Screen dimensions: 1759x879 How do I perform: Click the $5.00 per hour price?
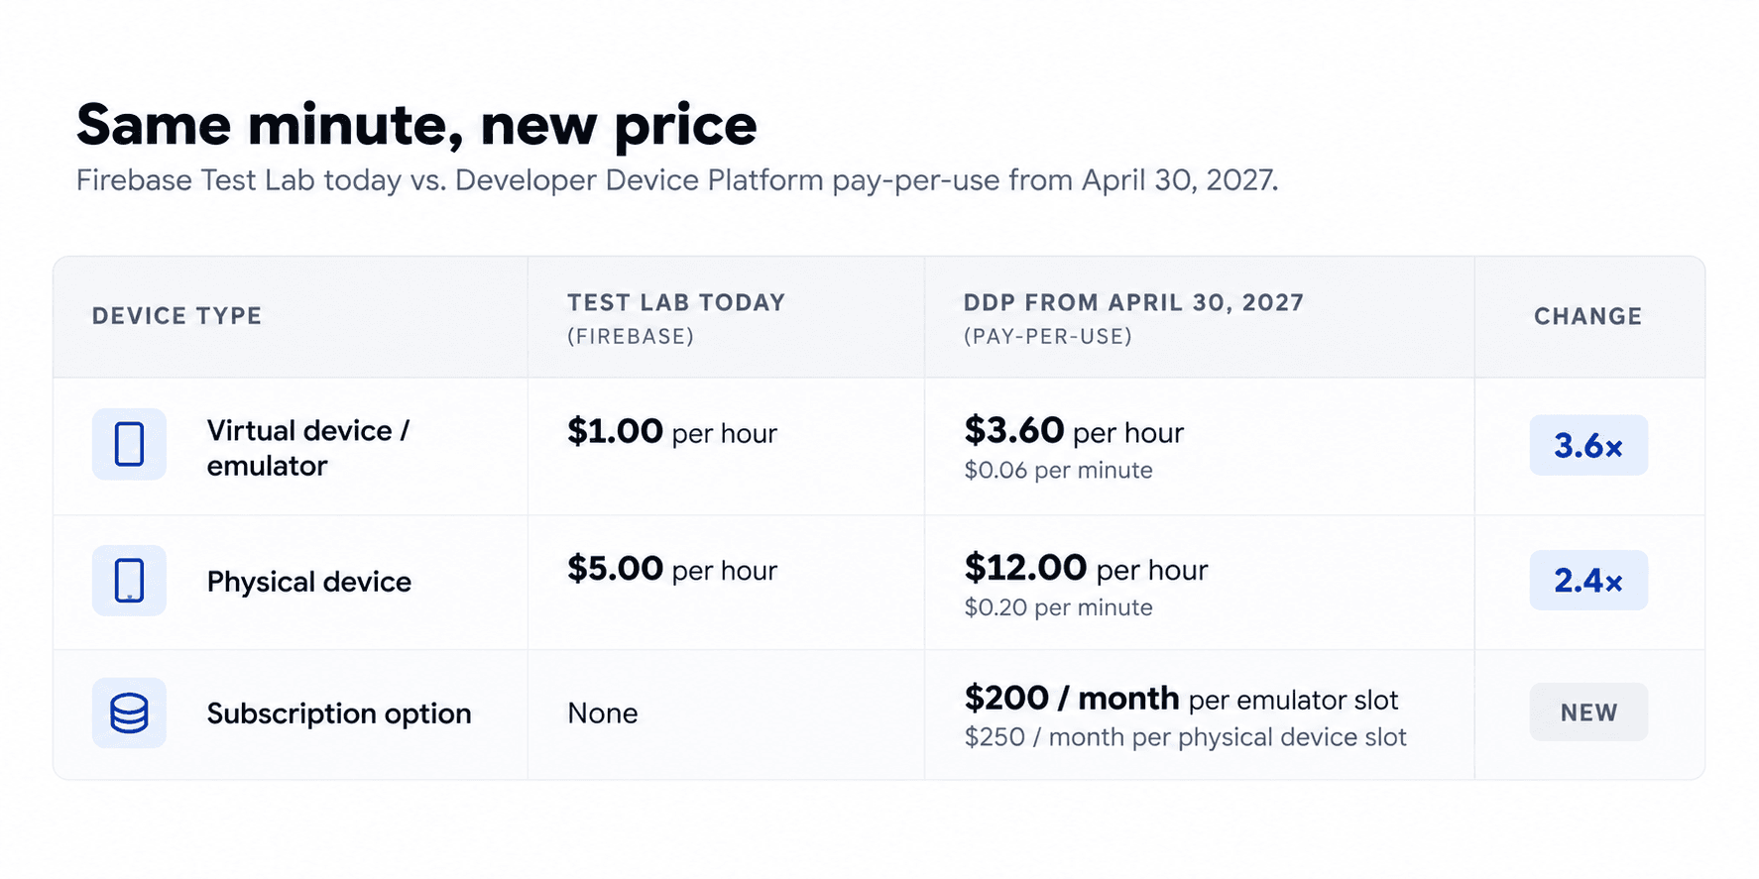click(672, 569)
